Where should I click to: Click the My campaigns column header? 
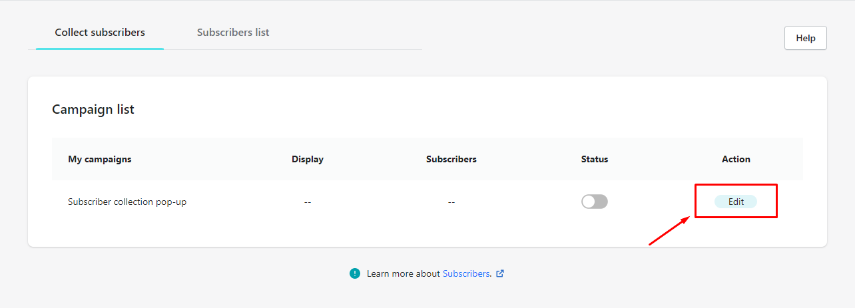pyautogui.click(x=100, y=159)
